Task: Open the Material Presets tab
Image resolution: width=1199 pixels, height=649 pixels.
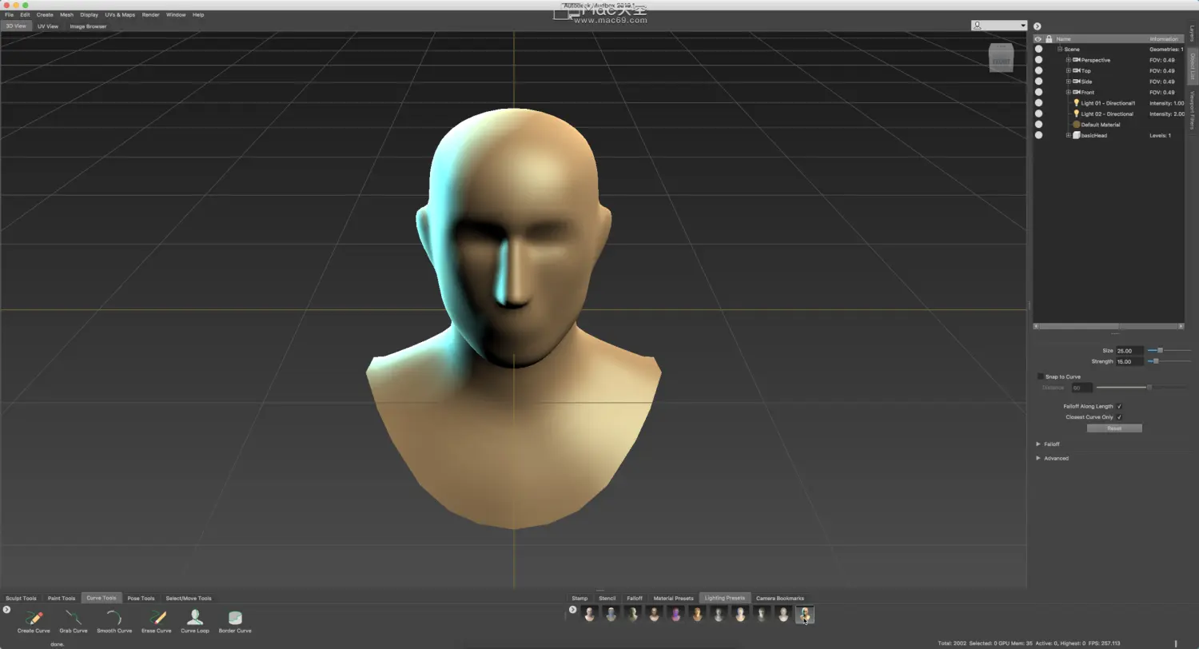Action: coord(673,598)
